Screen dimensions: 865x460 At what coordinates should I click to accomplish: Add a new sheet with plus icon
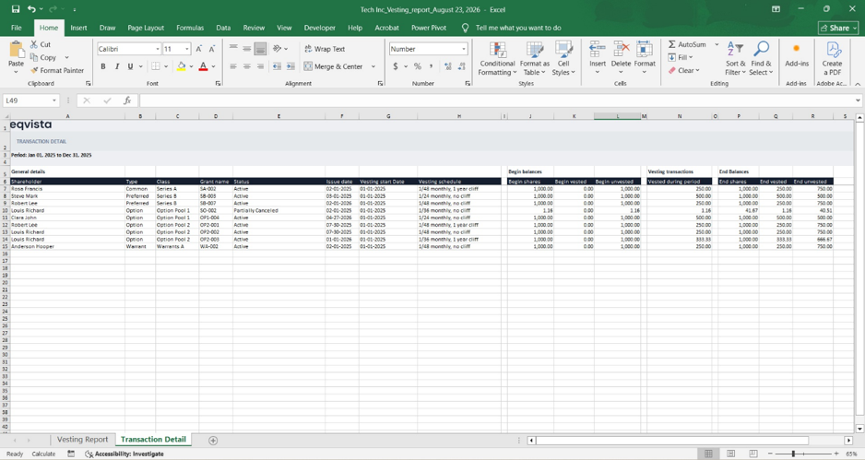tap(213, 440)
